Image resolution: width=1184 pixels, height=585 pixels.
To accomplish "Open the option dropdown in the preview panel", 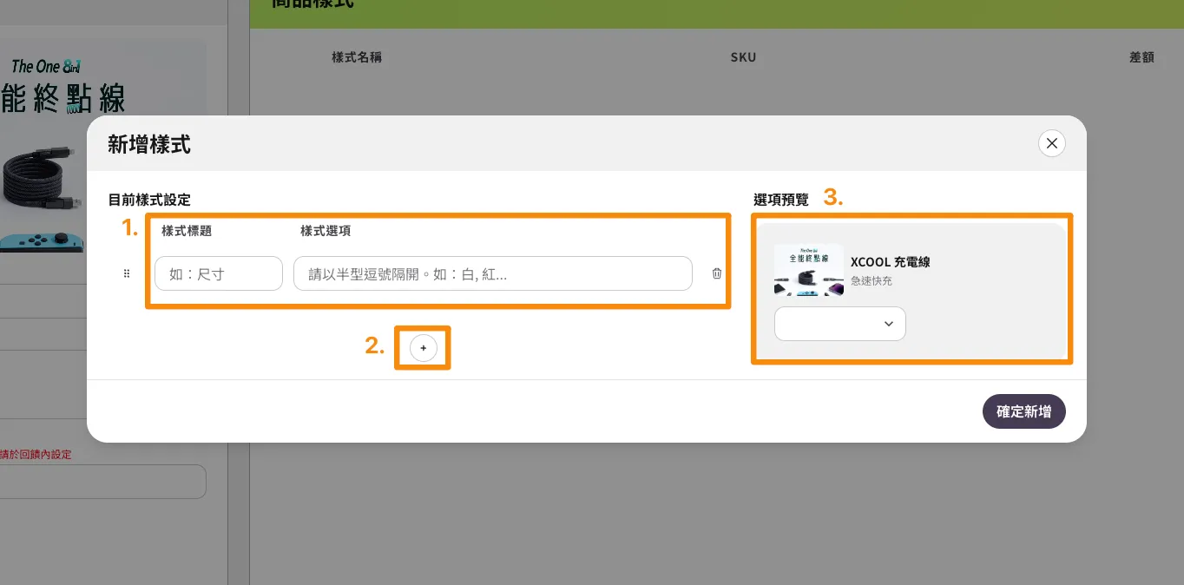I will pos(839,324).
